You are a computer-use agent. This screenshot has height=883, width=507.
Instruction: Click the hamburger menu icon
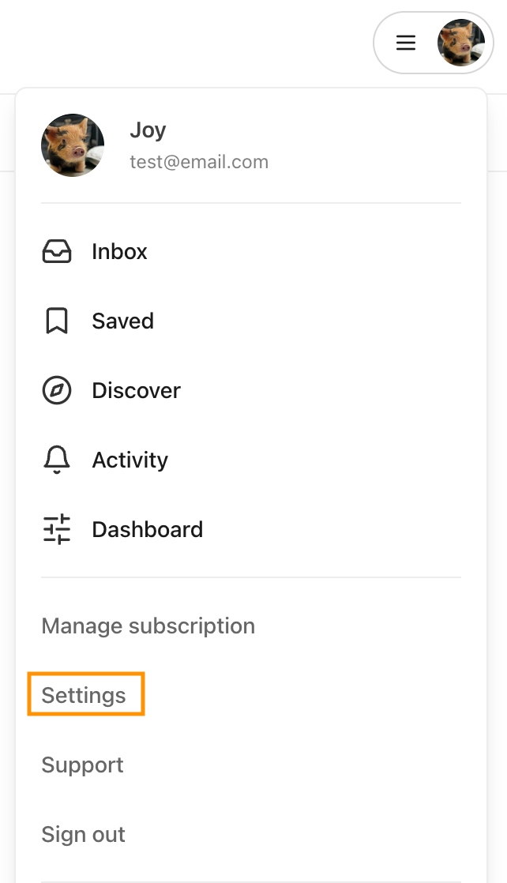pos(406,43)
